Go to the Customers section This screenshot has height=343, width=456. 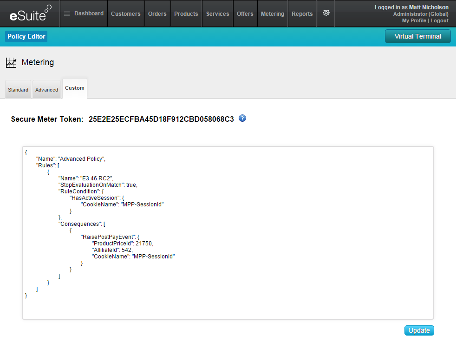tap(126, 14)
